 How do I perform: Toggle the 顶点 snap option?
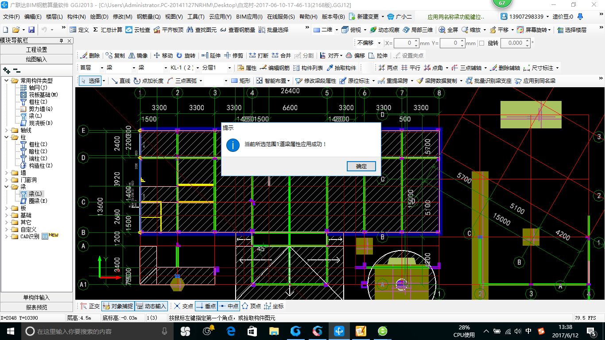tap(251, 306)
